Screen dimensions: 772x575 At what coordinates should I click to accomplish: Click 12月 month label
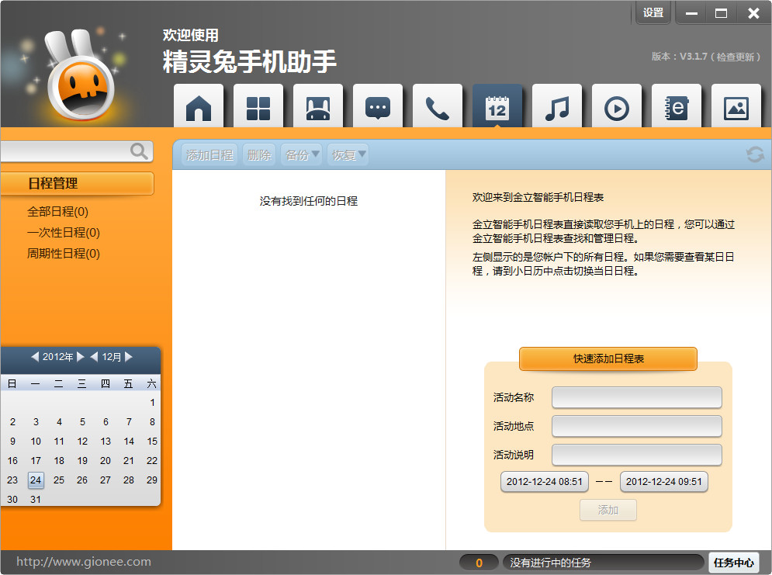click(111, 356)
